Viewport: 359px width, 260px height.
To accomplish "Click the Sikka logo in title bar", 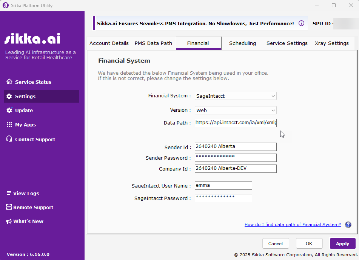I will click(6, 5).
